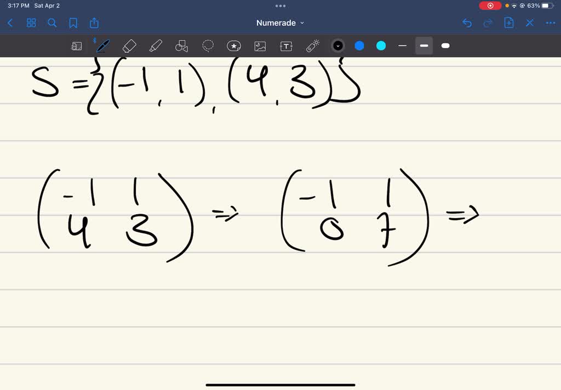This screenshot has height=390, width=561.
Task: Activate the Lasso selection tool
Action: (208, 45)
